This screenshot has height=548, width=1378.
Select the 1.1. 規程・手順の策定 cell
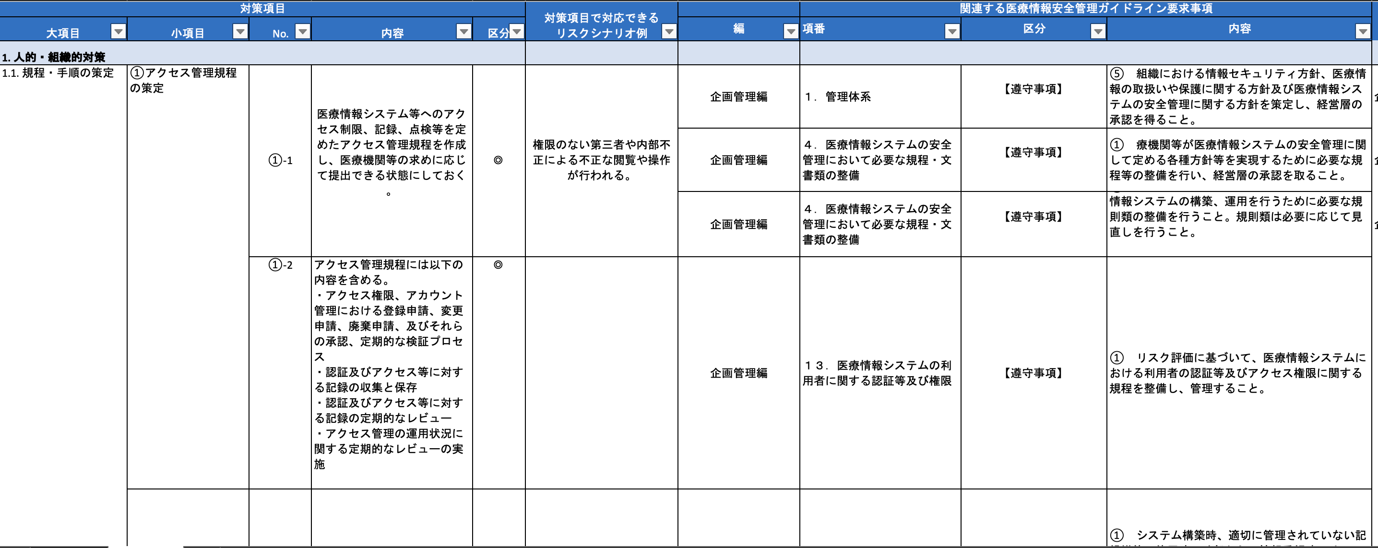(58, 73)
